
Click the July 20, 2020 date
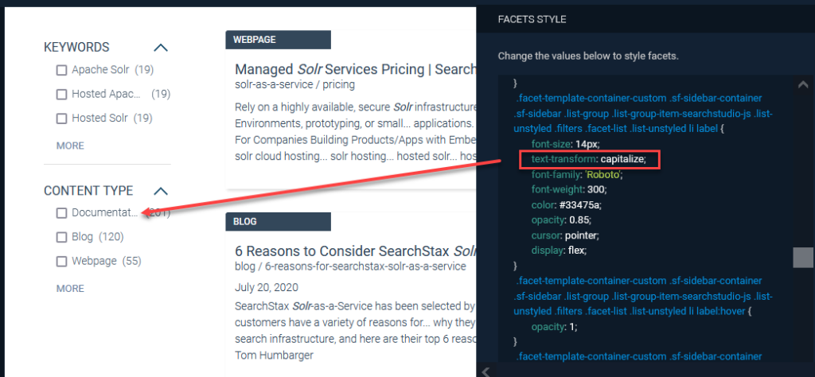pos(267,287)
